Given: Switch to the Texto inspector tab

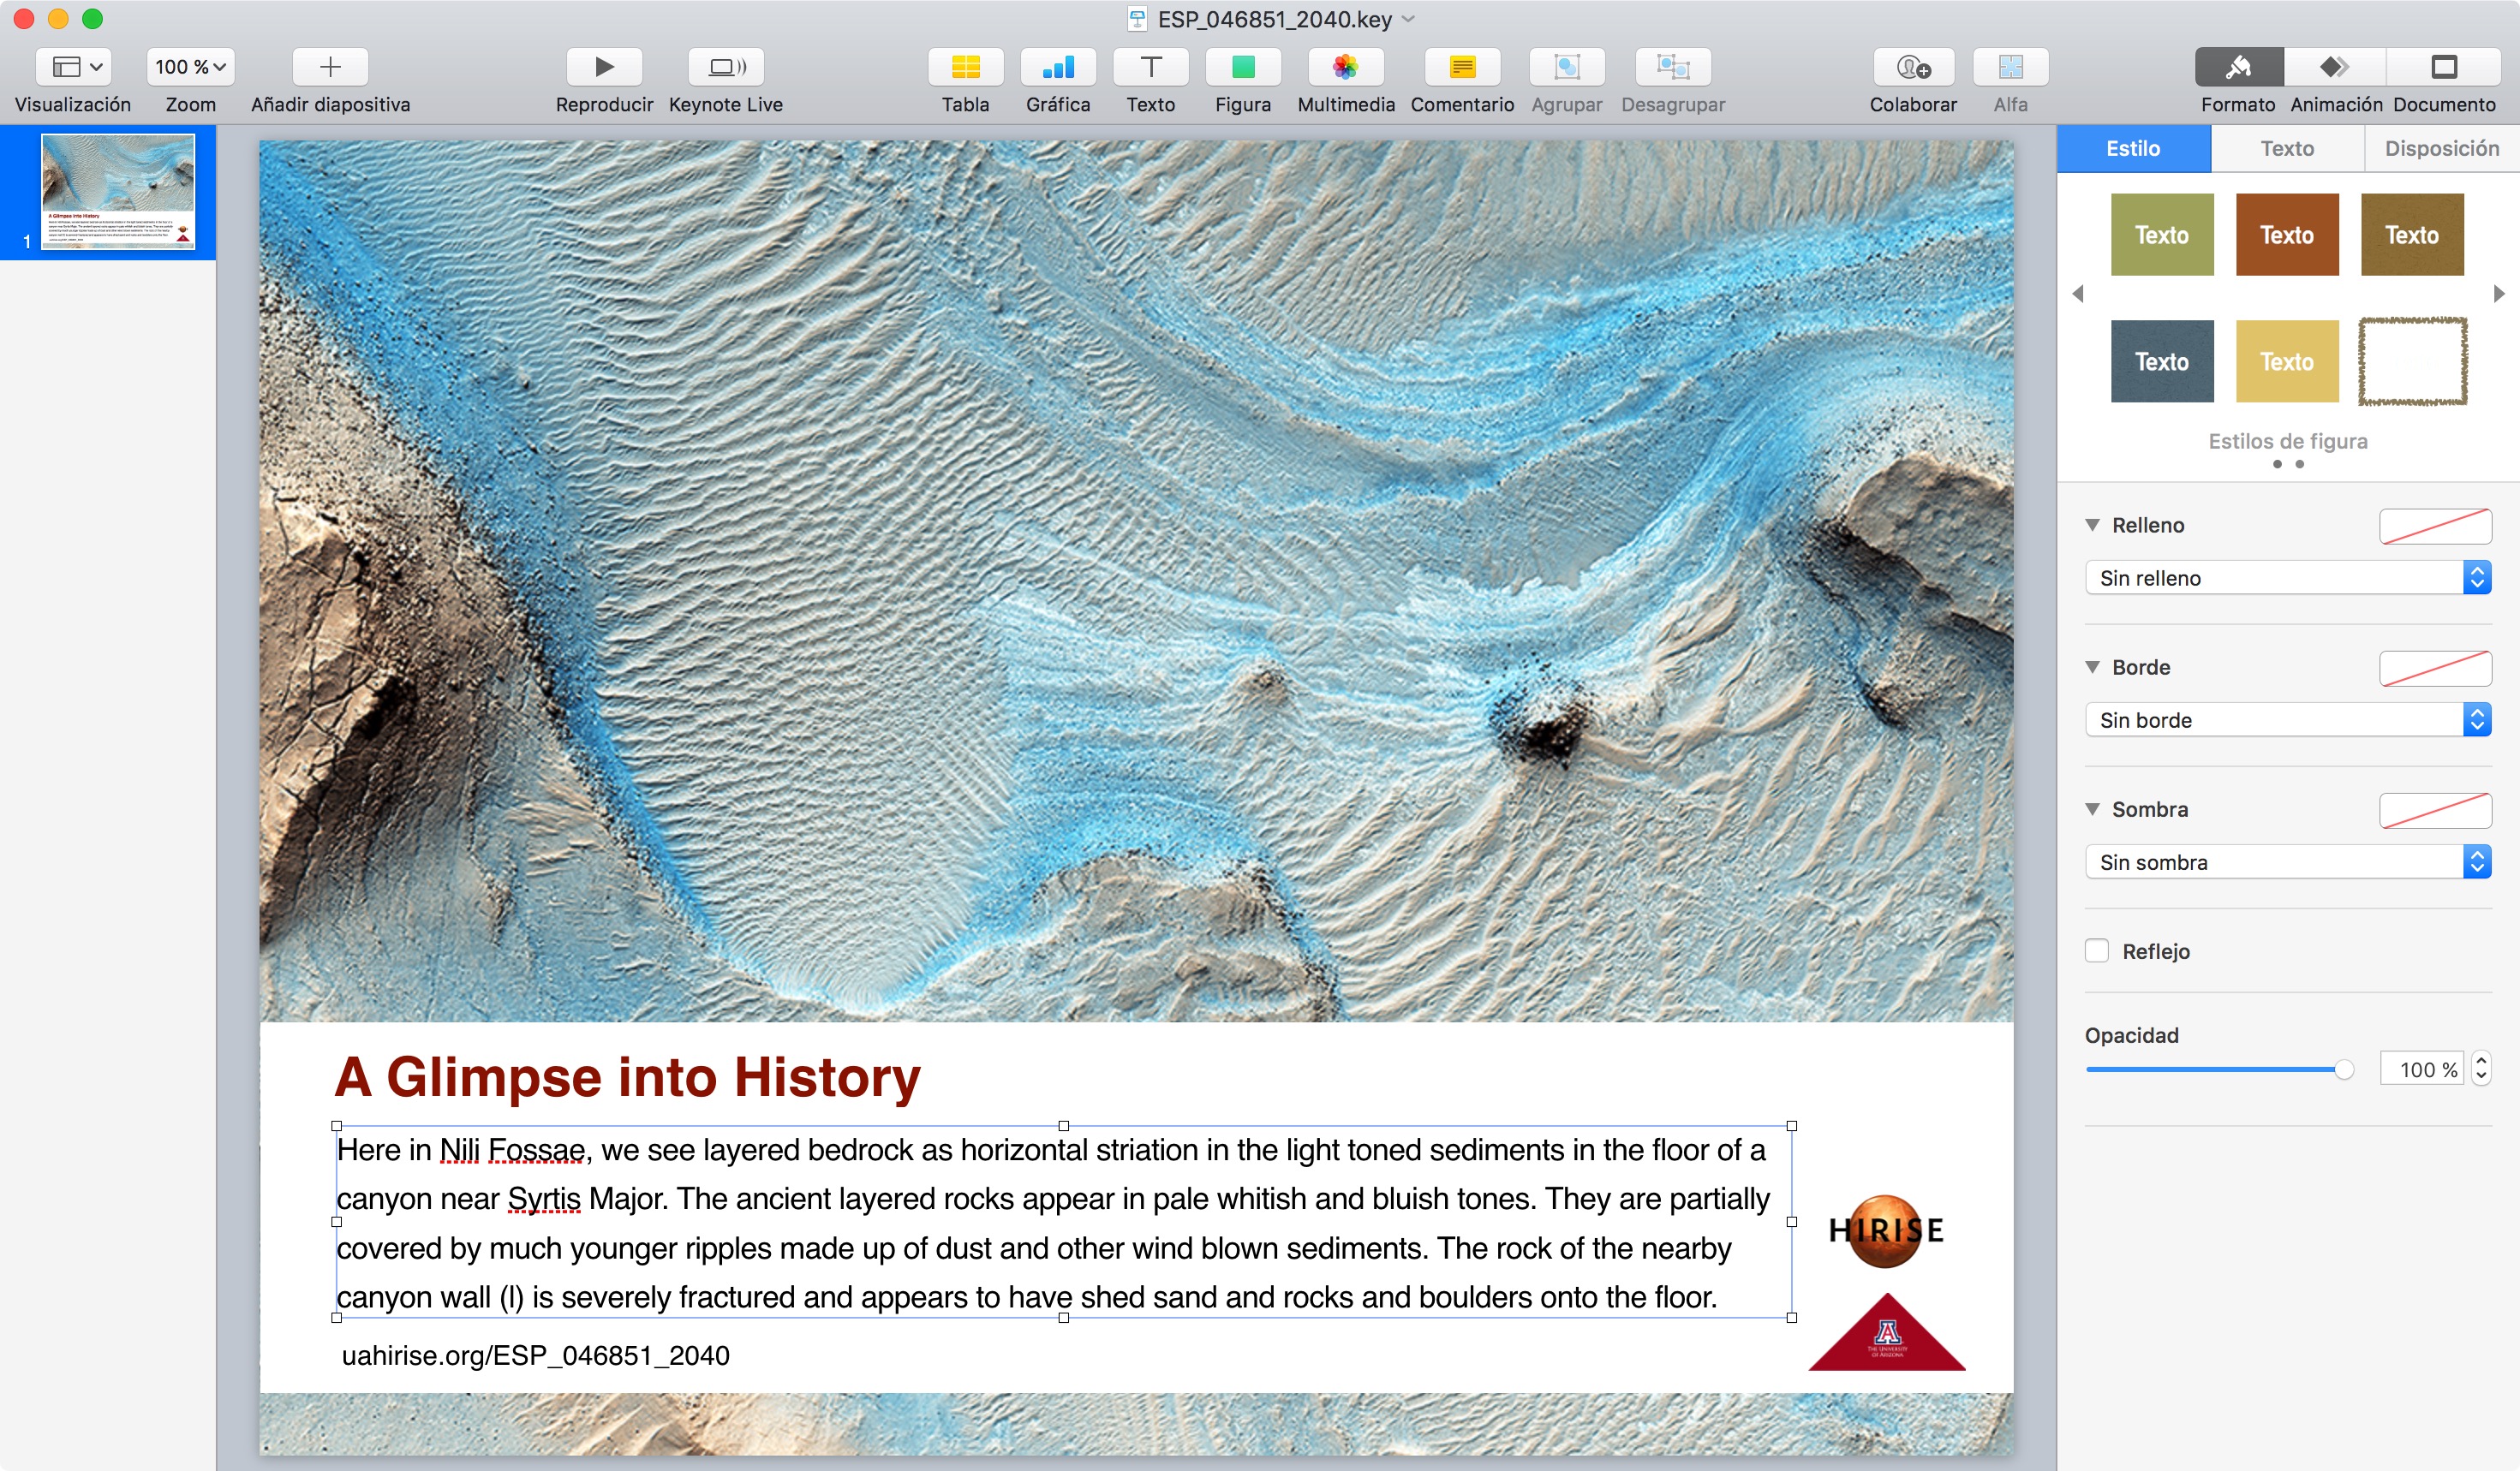Looking at the screenshot, I should [x=2287, y=148].
